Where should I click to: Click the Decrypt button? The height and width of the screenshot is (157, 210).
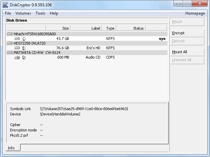(187, 41)
